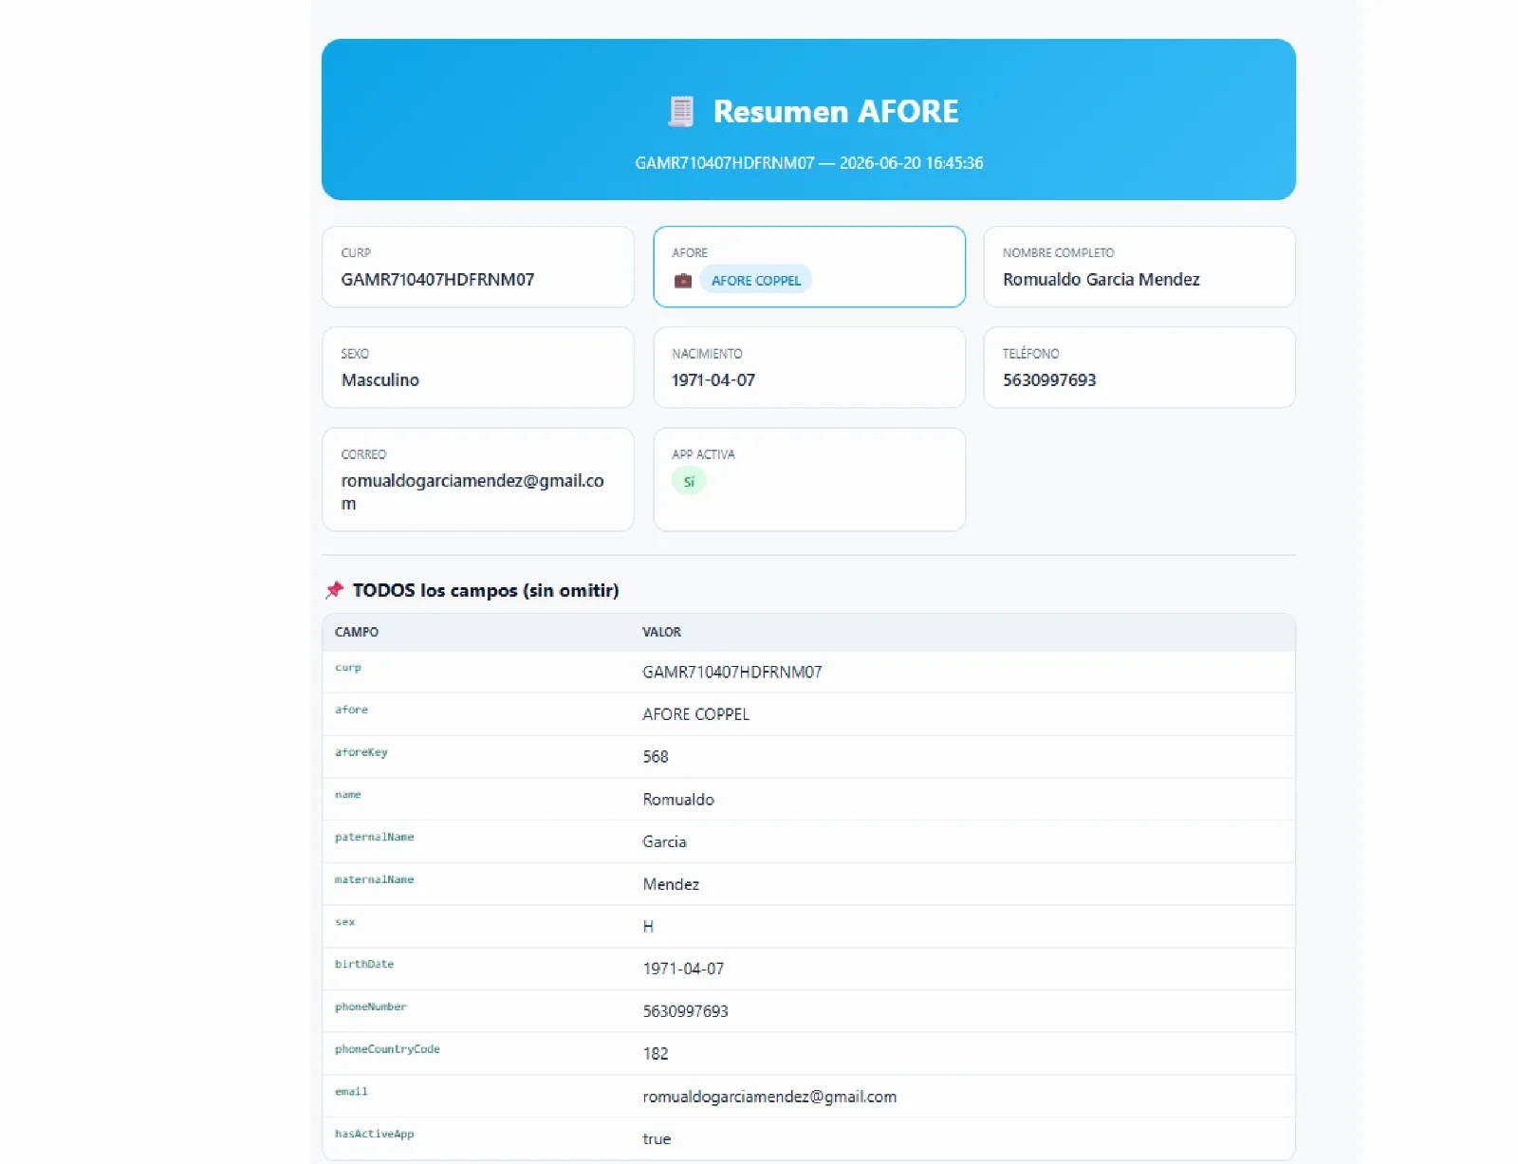Click the name row value Romualdo

tap(678, 800)
